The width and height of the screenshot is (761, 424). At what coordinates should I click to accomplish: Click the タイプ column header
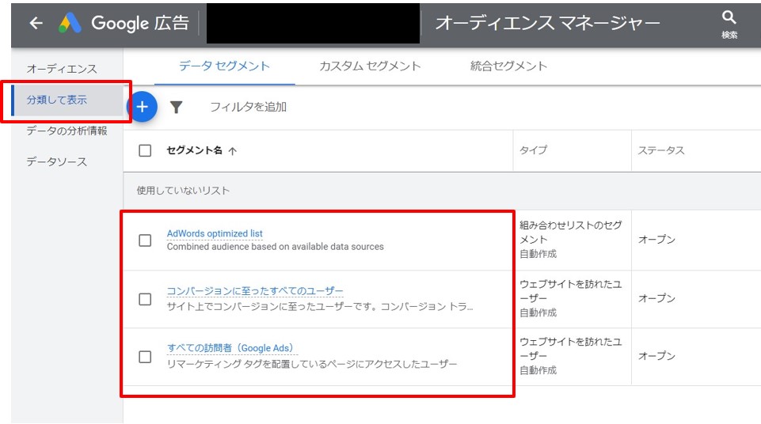tap(534, 150)
